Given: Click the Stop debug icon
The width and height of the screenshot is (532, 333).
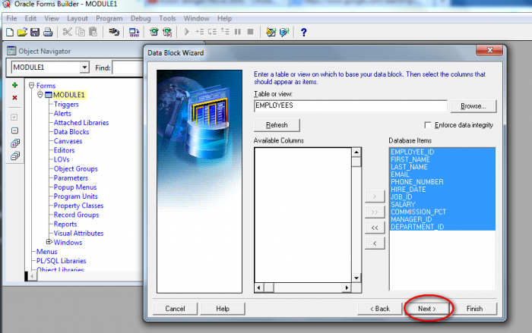Looking at the screenshot, I should click(250, 32).
